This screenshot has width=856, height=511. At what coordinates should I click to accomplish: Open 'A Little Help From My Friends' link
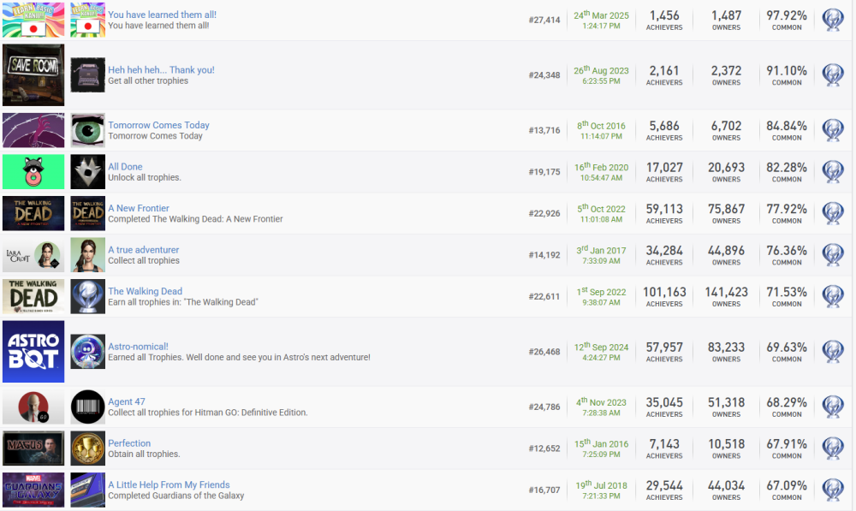point(169,484)
